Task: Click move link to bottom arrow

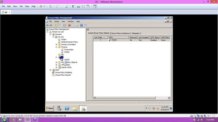Action: pos(91,53)
